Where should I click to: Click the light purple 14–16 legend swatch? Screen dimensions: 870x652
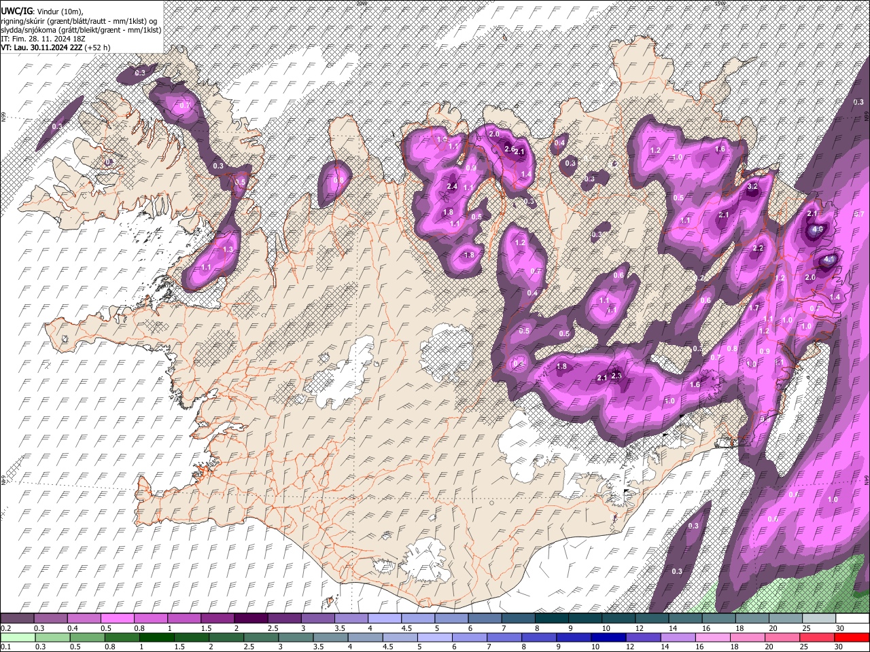tap(677, 637)
